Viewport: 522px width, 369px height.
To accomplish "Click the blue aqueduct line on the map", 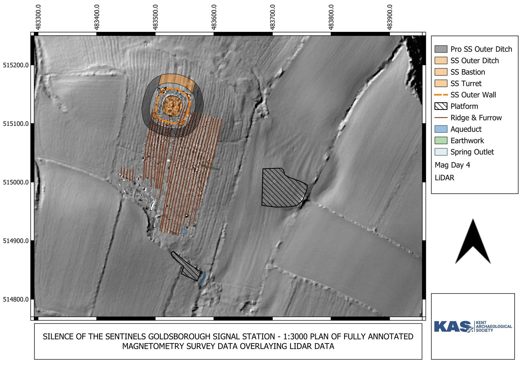I will click(203, 278).
